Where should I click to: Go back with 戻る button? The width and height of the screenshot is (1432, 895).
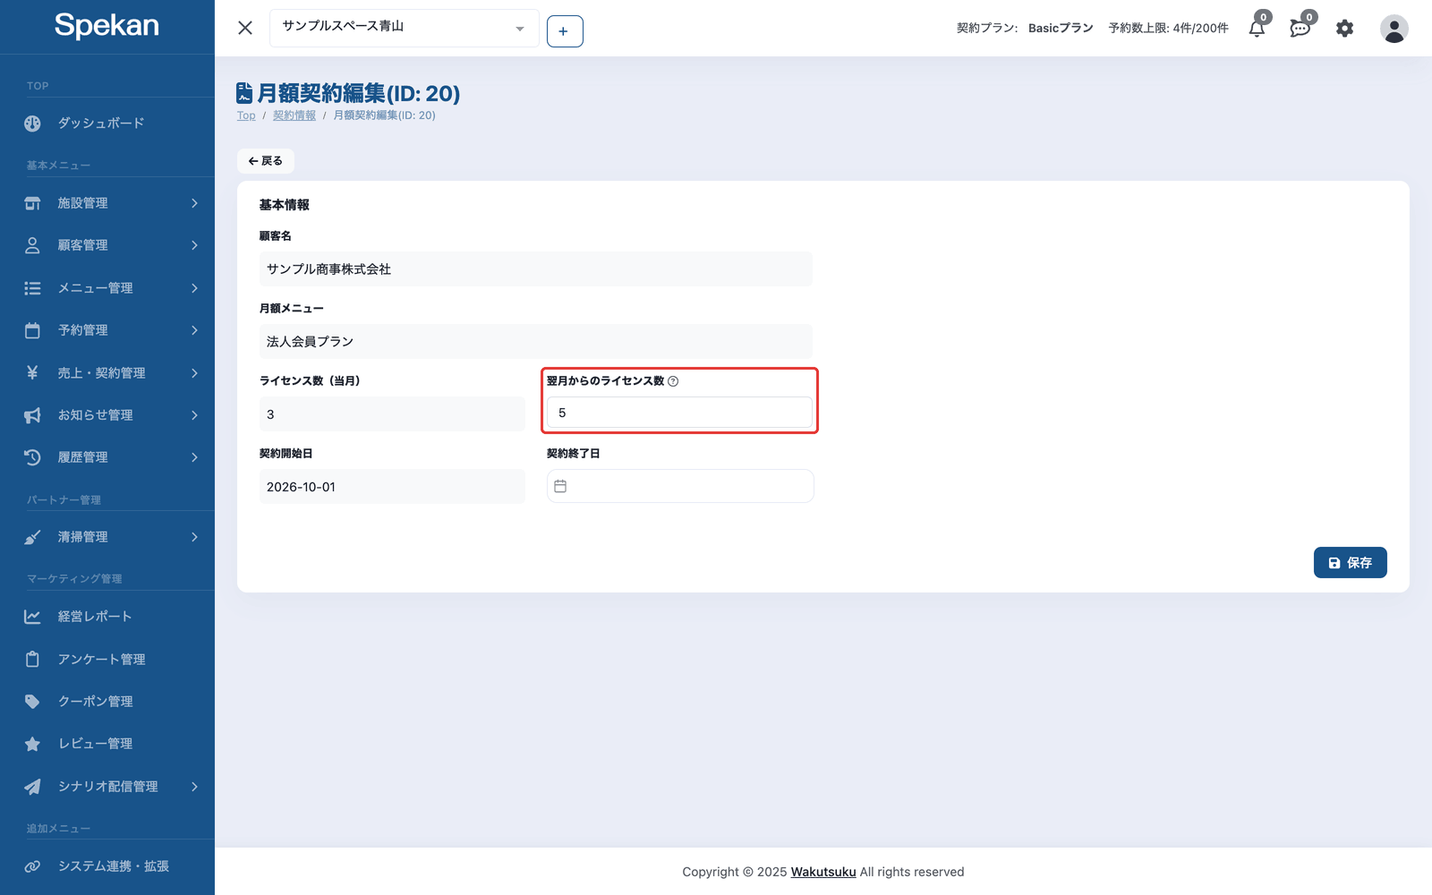point(266,161)
